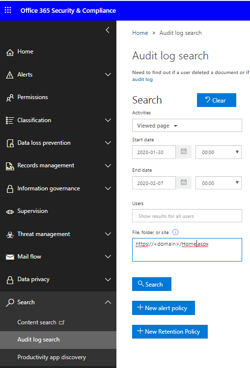Click the File, folder, or site textbox
The image size is (250, 368).
pos(187,250)
